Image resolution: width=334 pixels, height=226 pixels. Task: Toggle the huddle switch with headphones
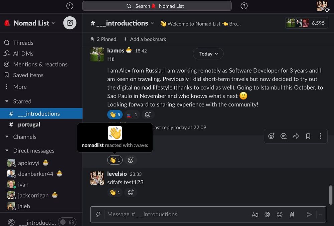67,222
